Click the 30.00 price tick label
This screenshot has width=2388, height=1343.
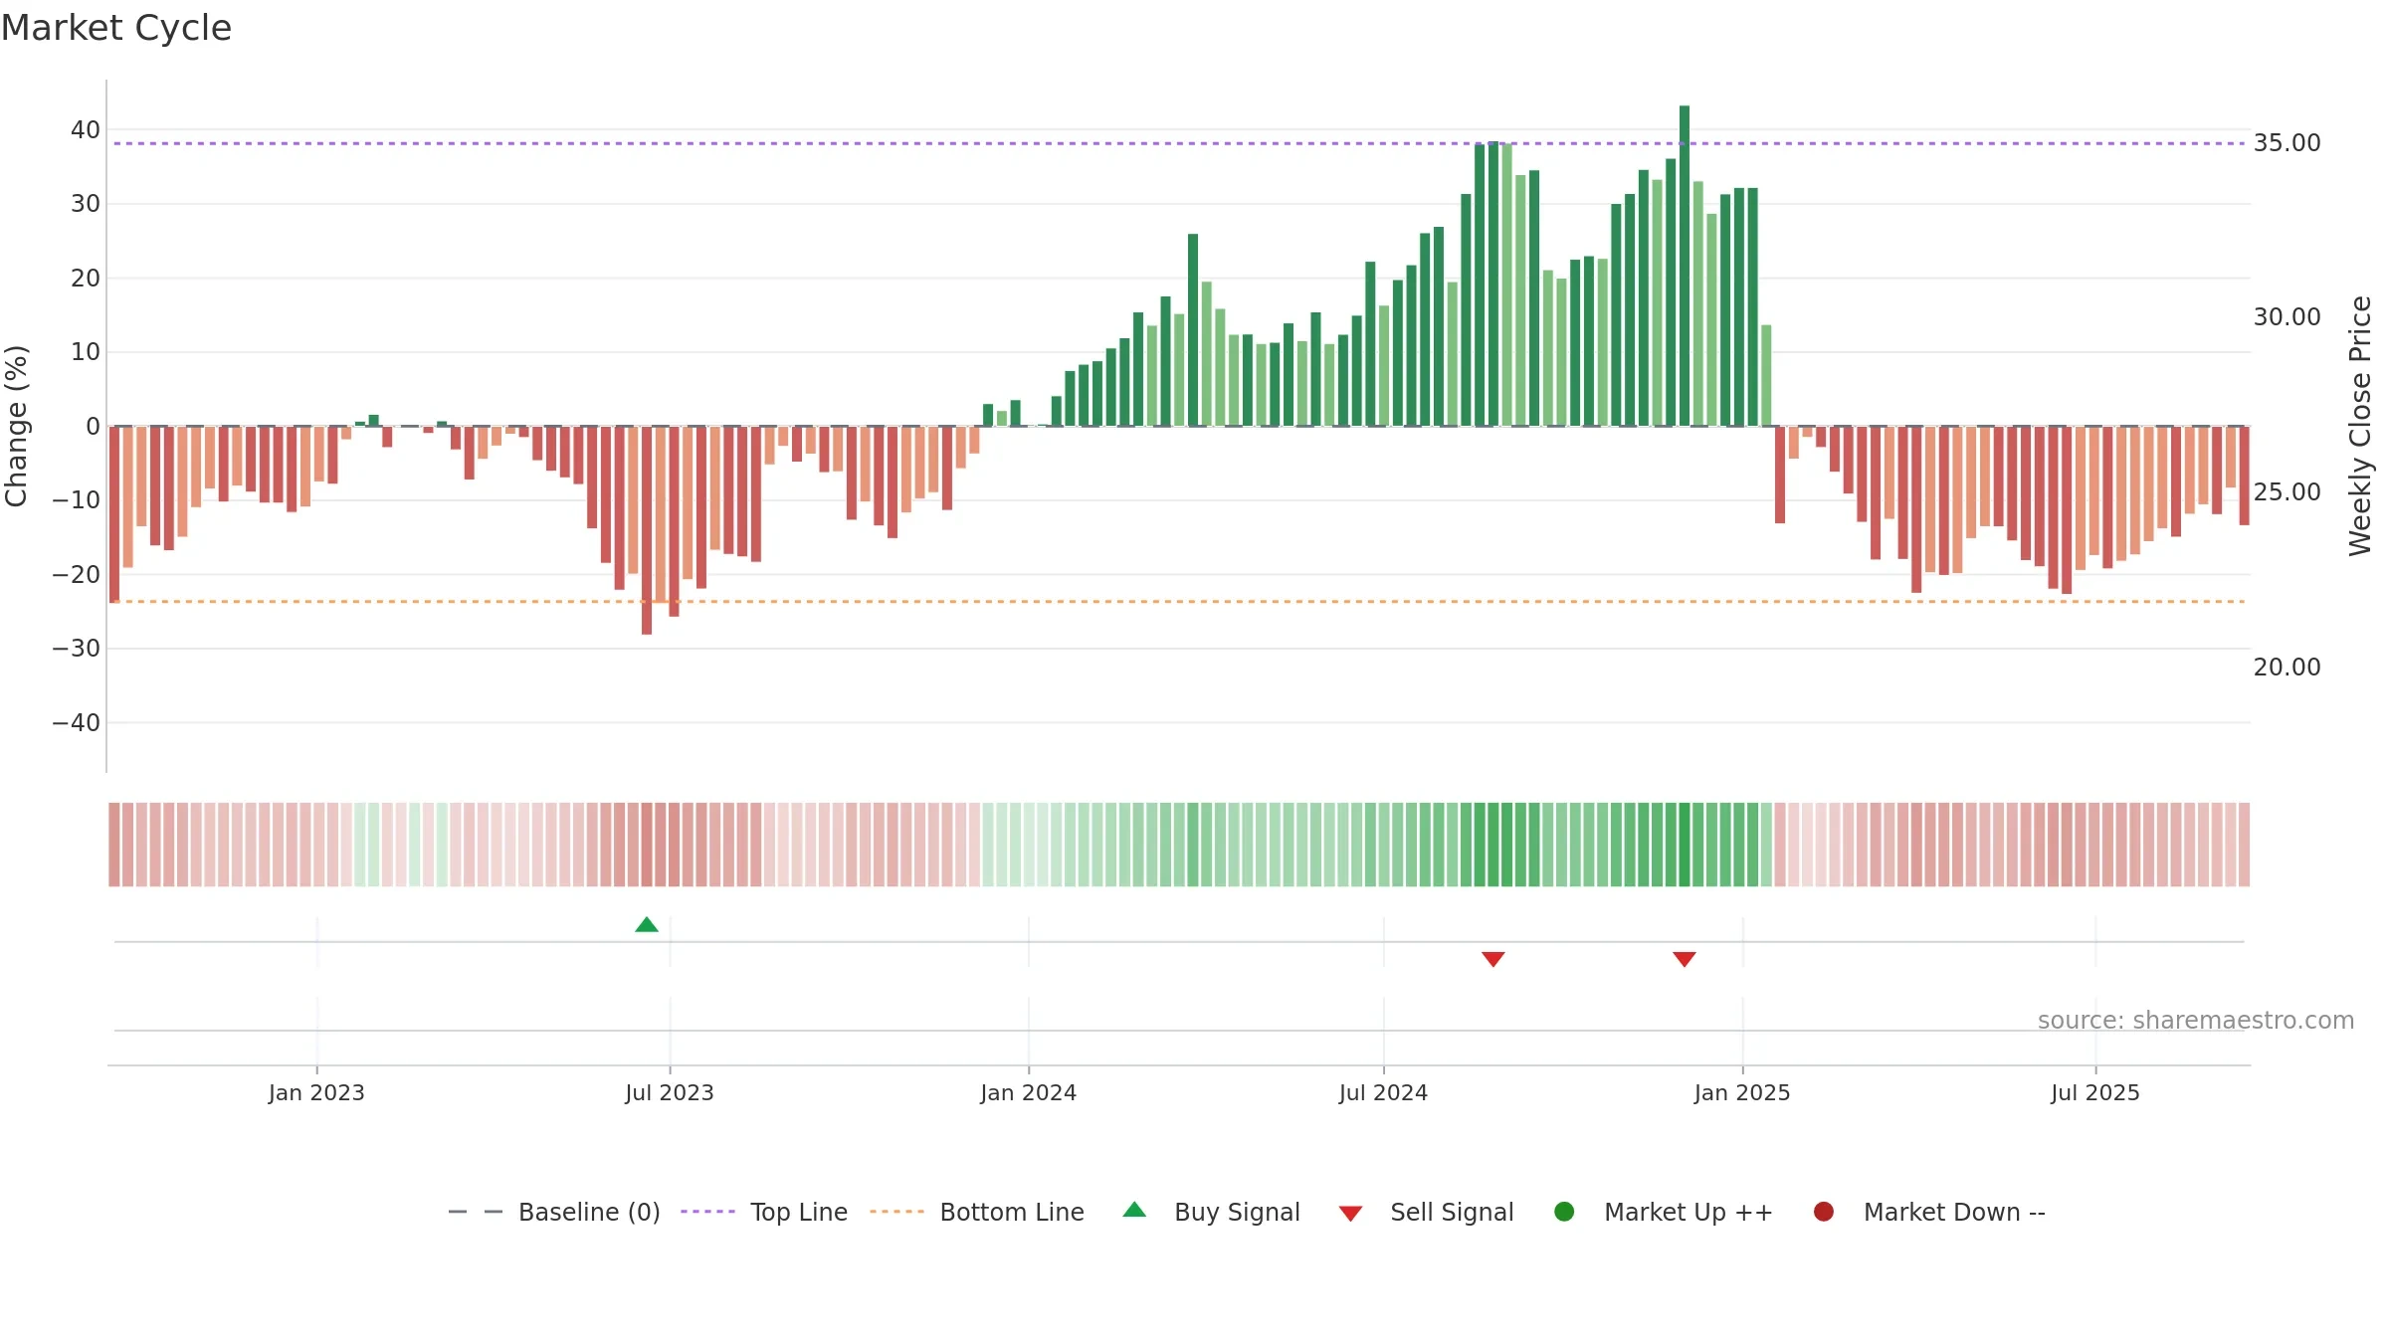coord(2287,317)
